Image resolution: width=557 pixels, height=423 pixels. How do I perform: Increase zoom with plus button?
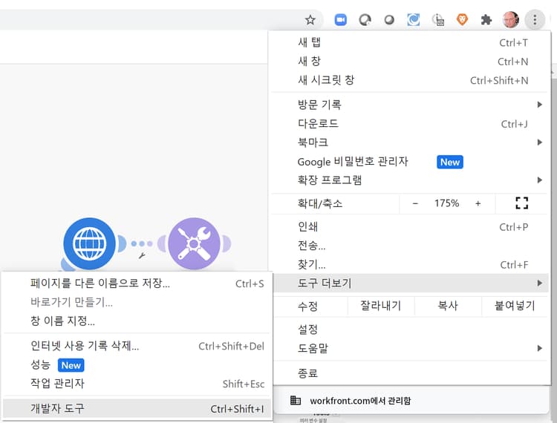pyautogui.click(x=478, y=203)
